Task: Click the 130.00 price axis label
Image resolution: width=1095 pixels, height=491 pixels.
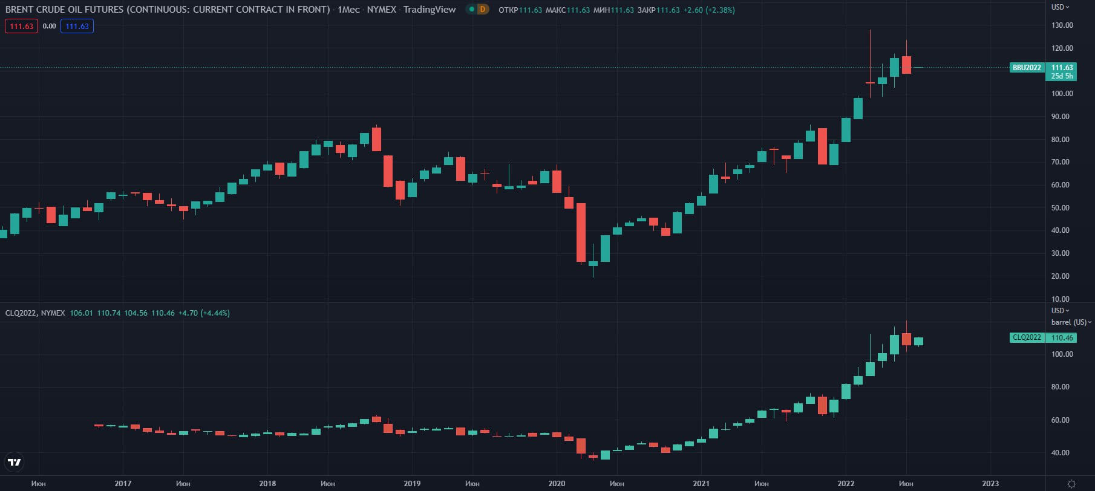Action: coord(1062,25)
